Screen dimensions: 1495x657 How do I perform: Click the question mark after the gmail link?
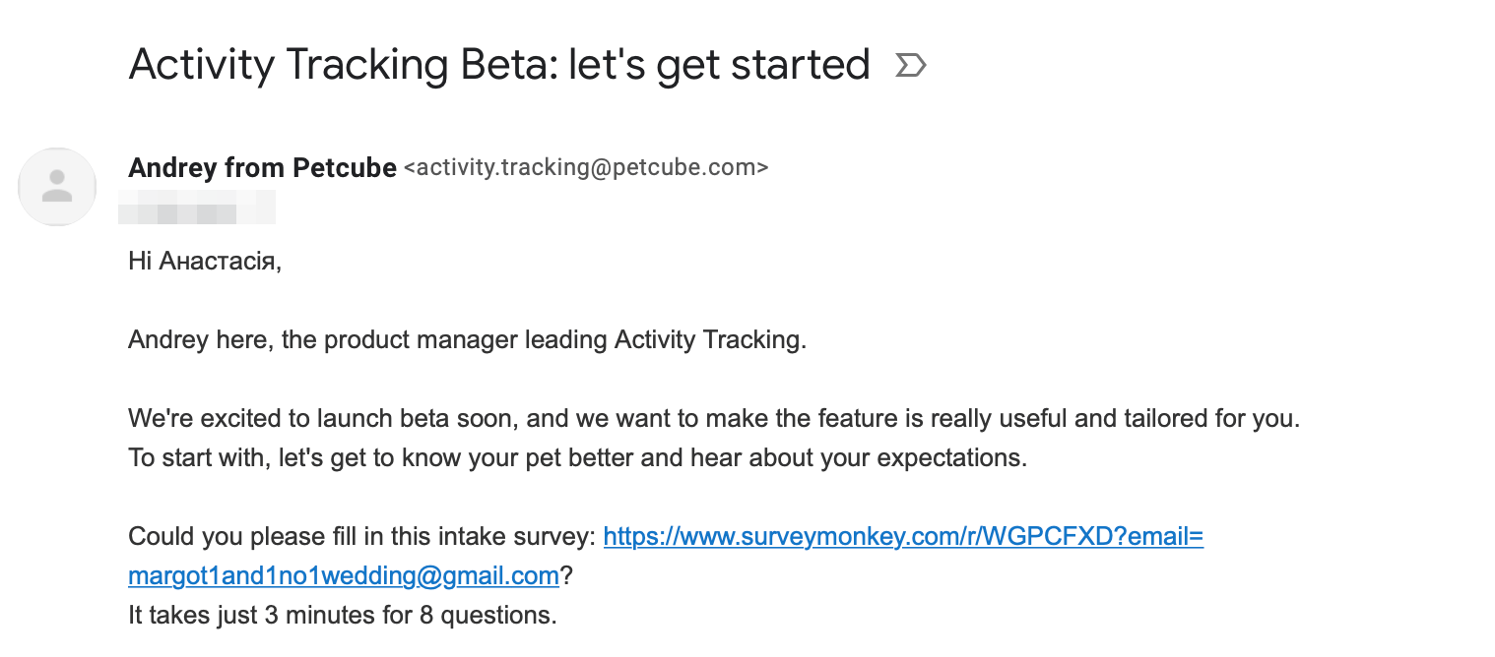click(x=566, y=576)
